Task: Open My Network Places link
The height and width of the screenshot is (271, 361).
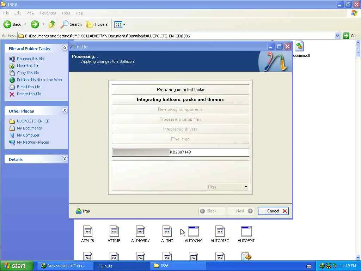Action: 33,142
